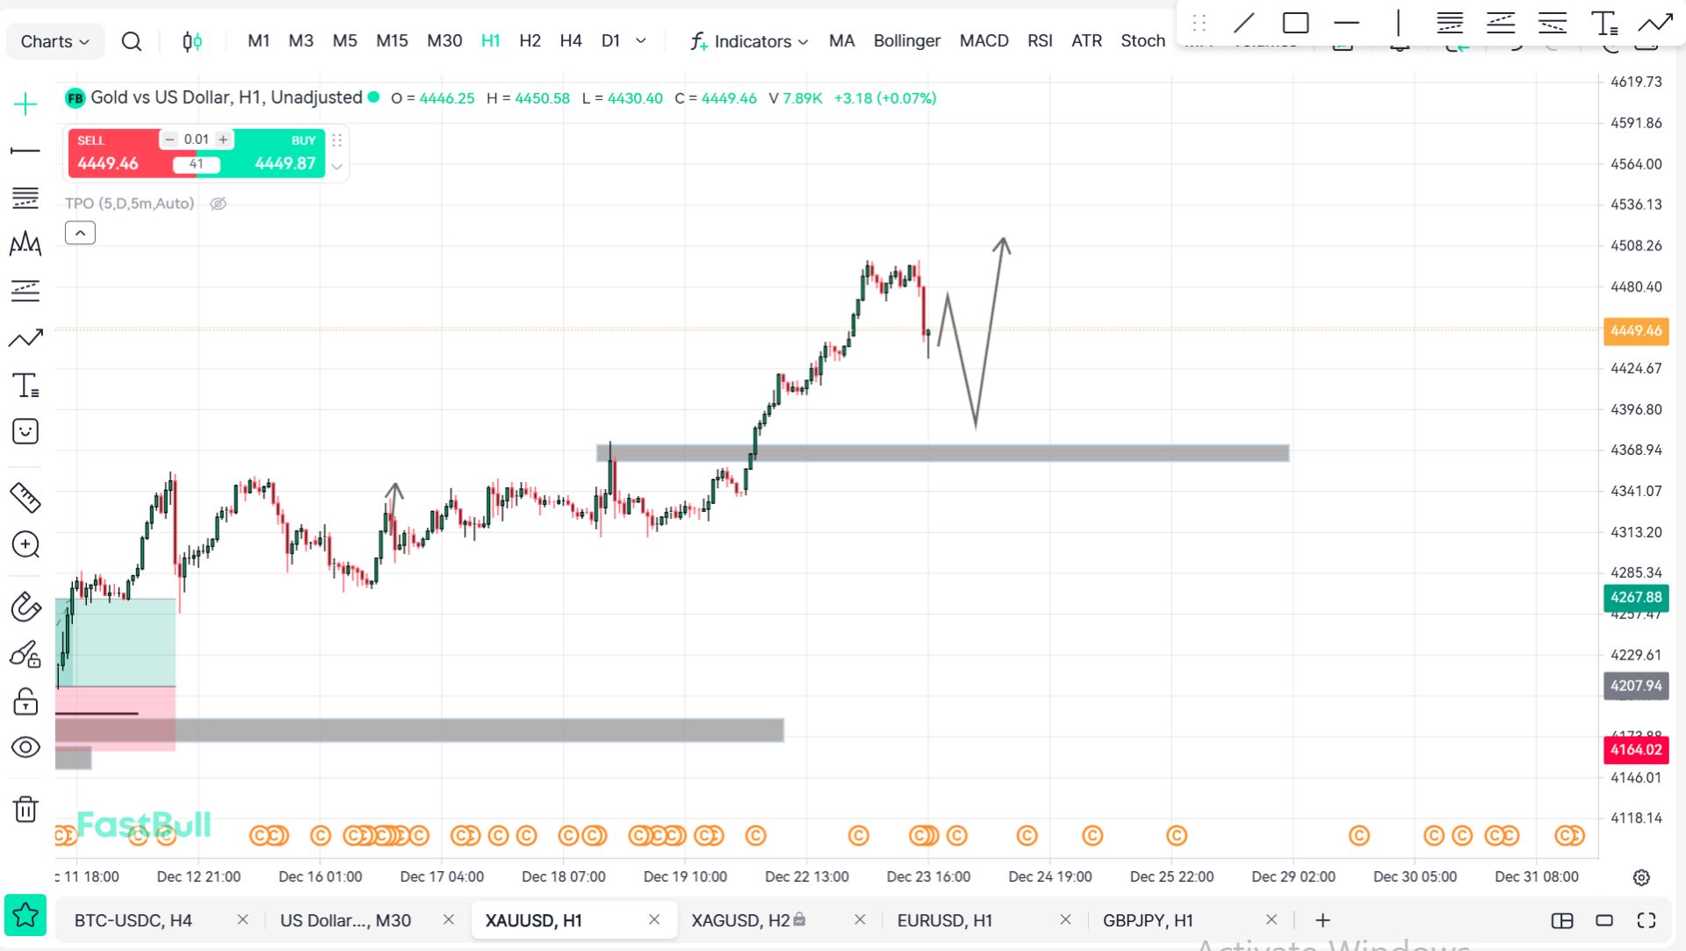Image resolution: width=1686 pixels, height=951 pixels.
Task: Open the emoji sticker tool
Action: [x=25, y=431]
